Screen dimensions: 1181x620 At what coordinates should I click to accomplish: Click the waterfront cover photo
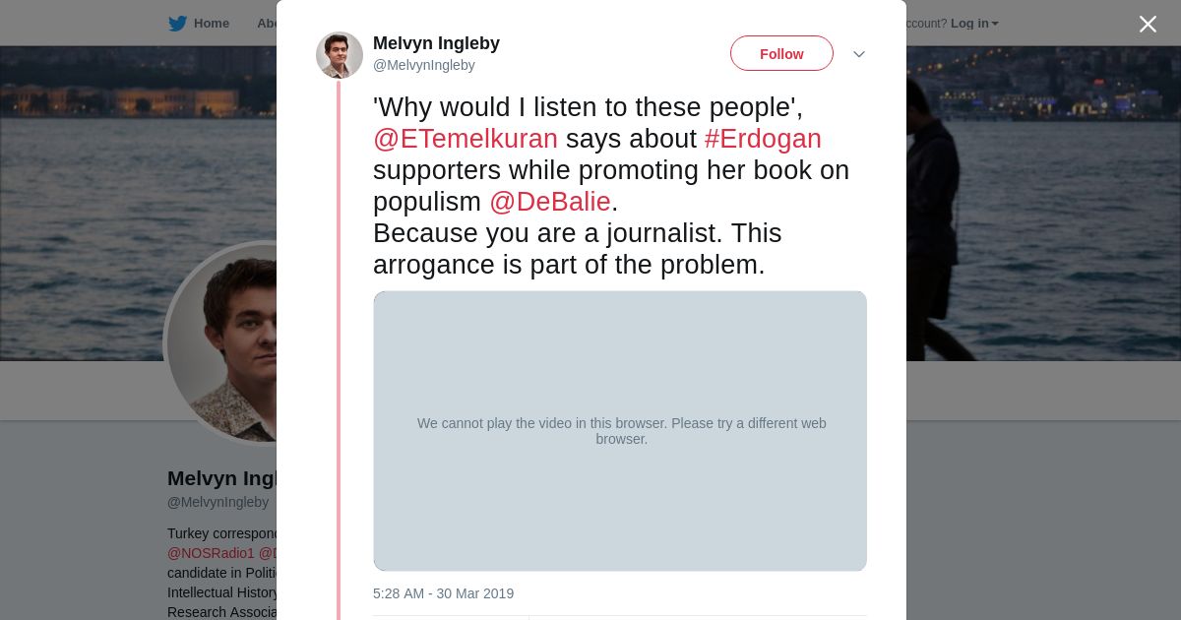[x=1033, y=197]
